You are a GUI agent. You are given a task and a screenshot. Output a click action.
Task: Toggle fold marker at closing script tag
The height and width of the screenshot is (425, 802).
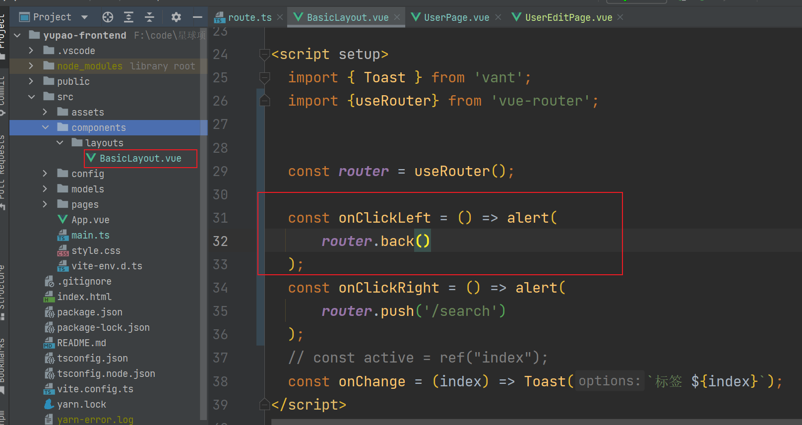(264, 405)
